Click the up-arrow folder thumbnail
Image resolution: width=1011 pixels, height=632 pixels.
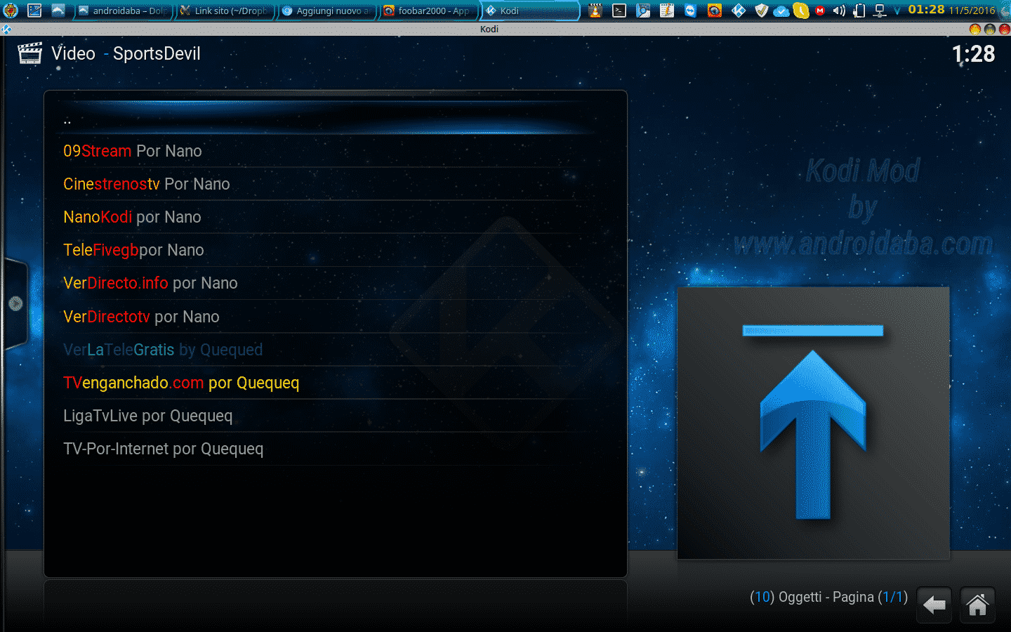[x=813, y=423]
